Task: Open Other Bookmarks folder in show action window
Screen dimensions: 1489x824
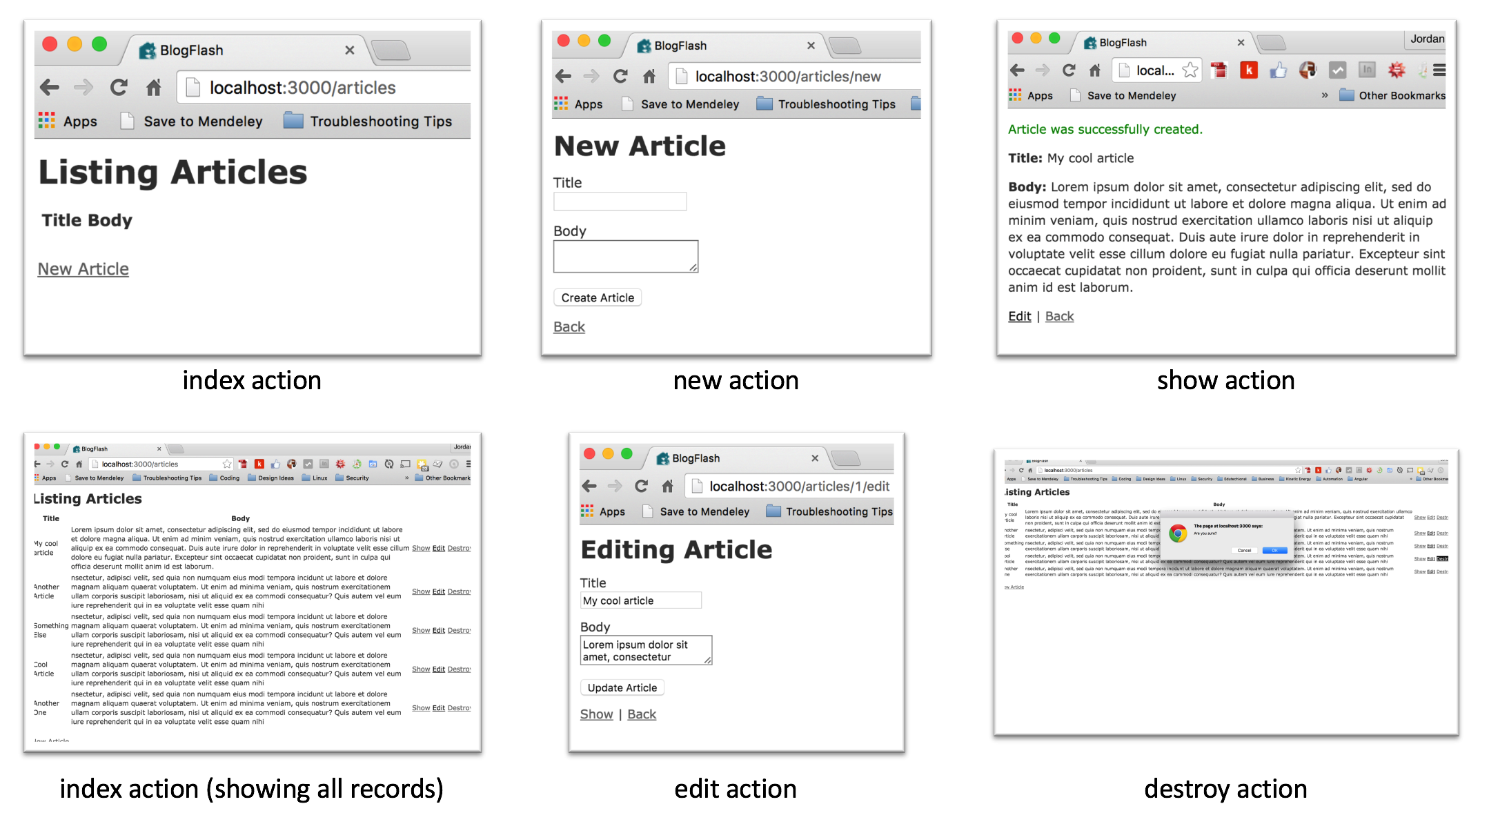Action: coord(1392,95)
